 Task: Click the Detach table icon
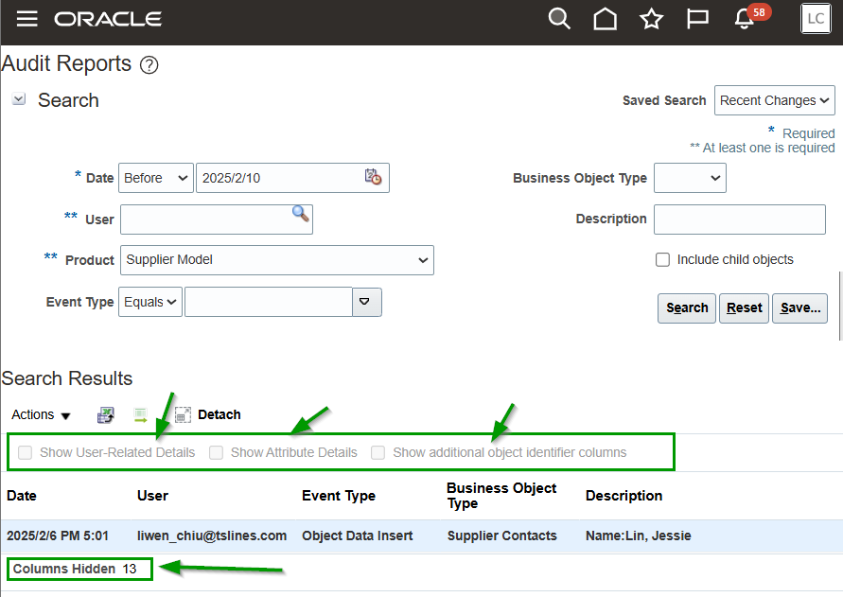pos(183,414)
